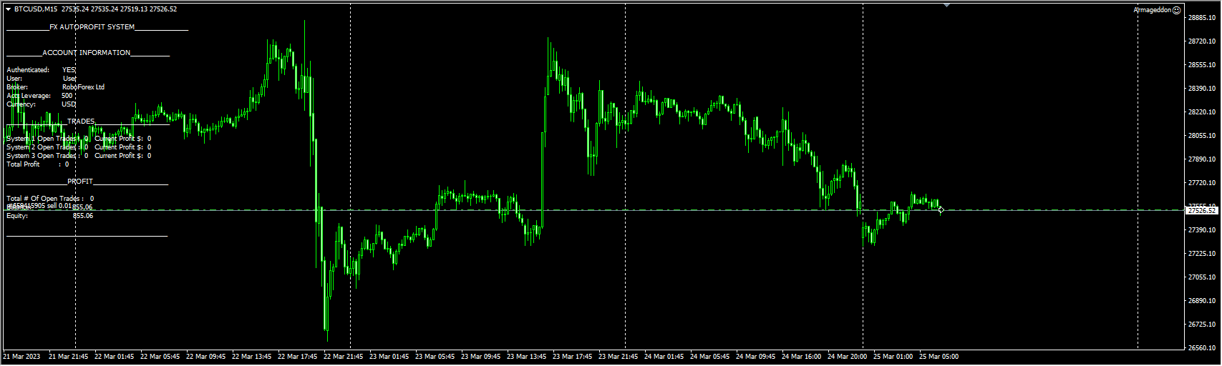
Task: Click the 28055.10 price axis label
Action: pos(1202,136)
